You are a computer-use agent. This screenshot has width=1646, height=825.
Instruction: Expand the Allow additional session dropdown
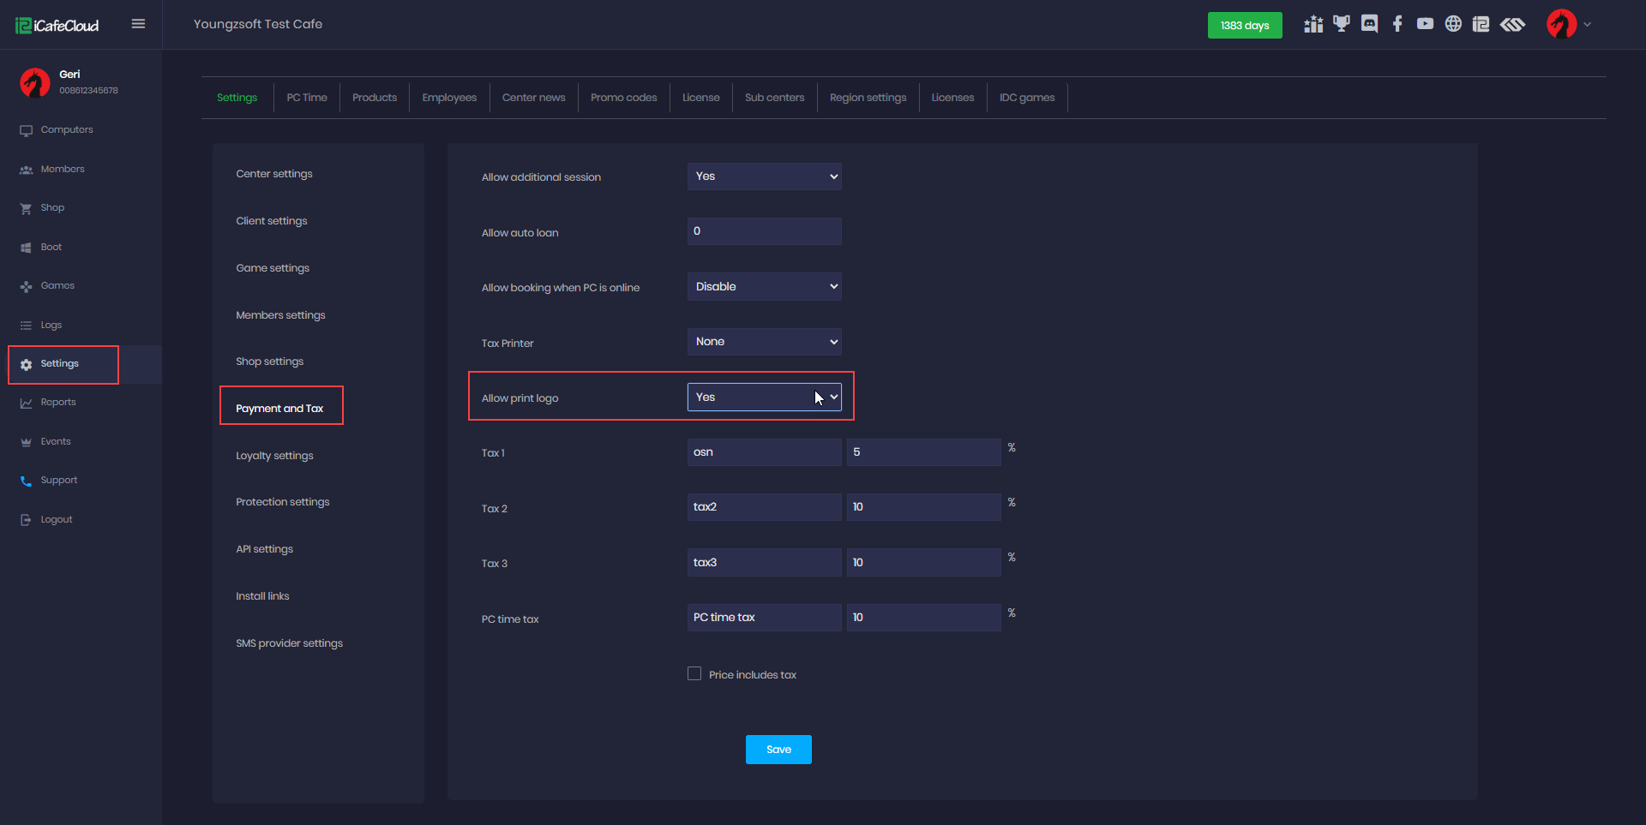[764, 176]
